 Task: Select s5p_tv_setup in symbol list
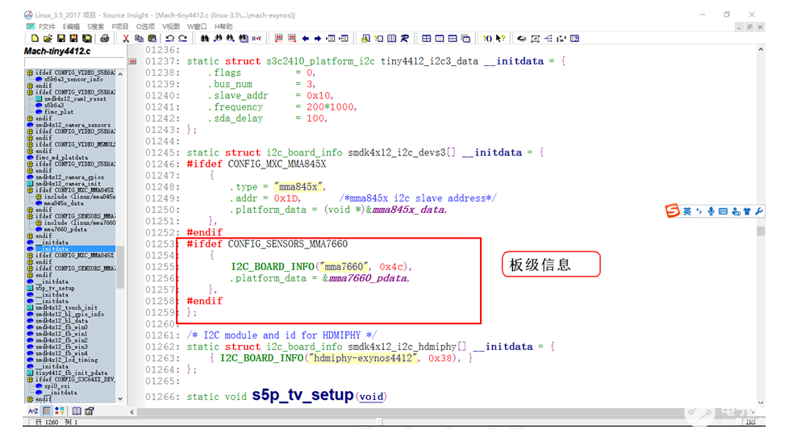[55, 288]
